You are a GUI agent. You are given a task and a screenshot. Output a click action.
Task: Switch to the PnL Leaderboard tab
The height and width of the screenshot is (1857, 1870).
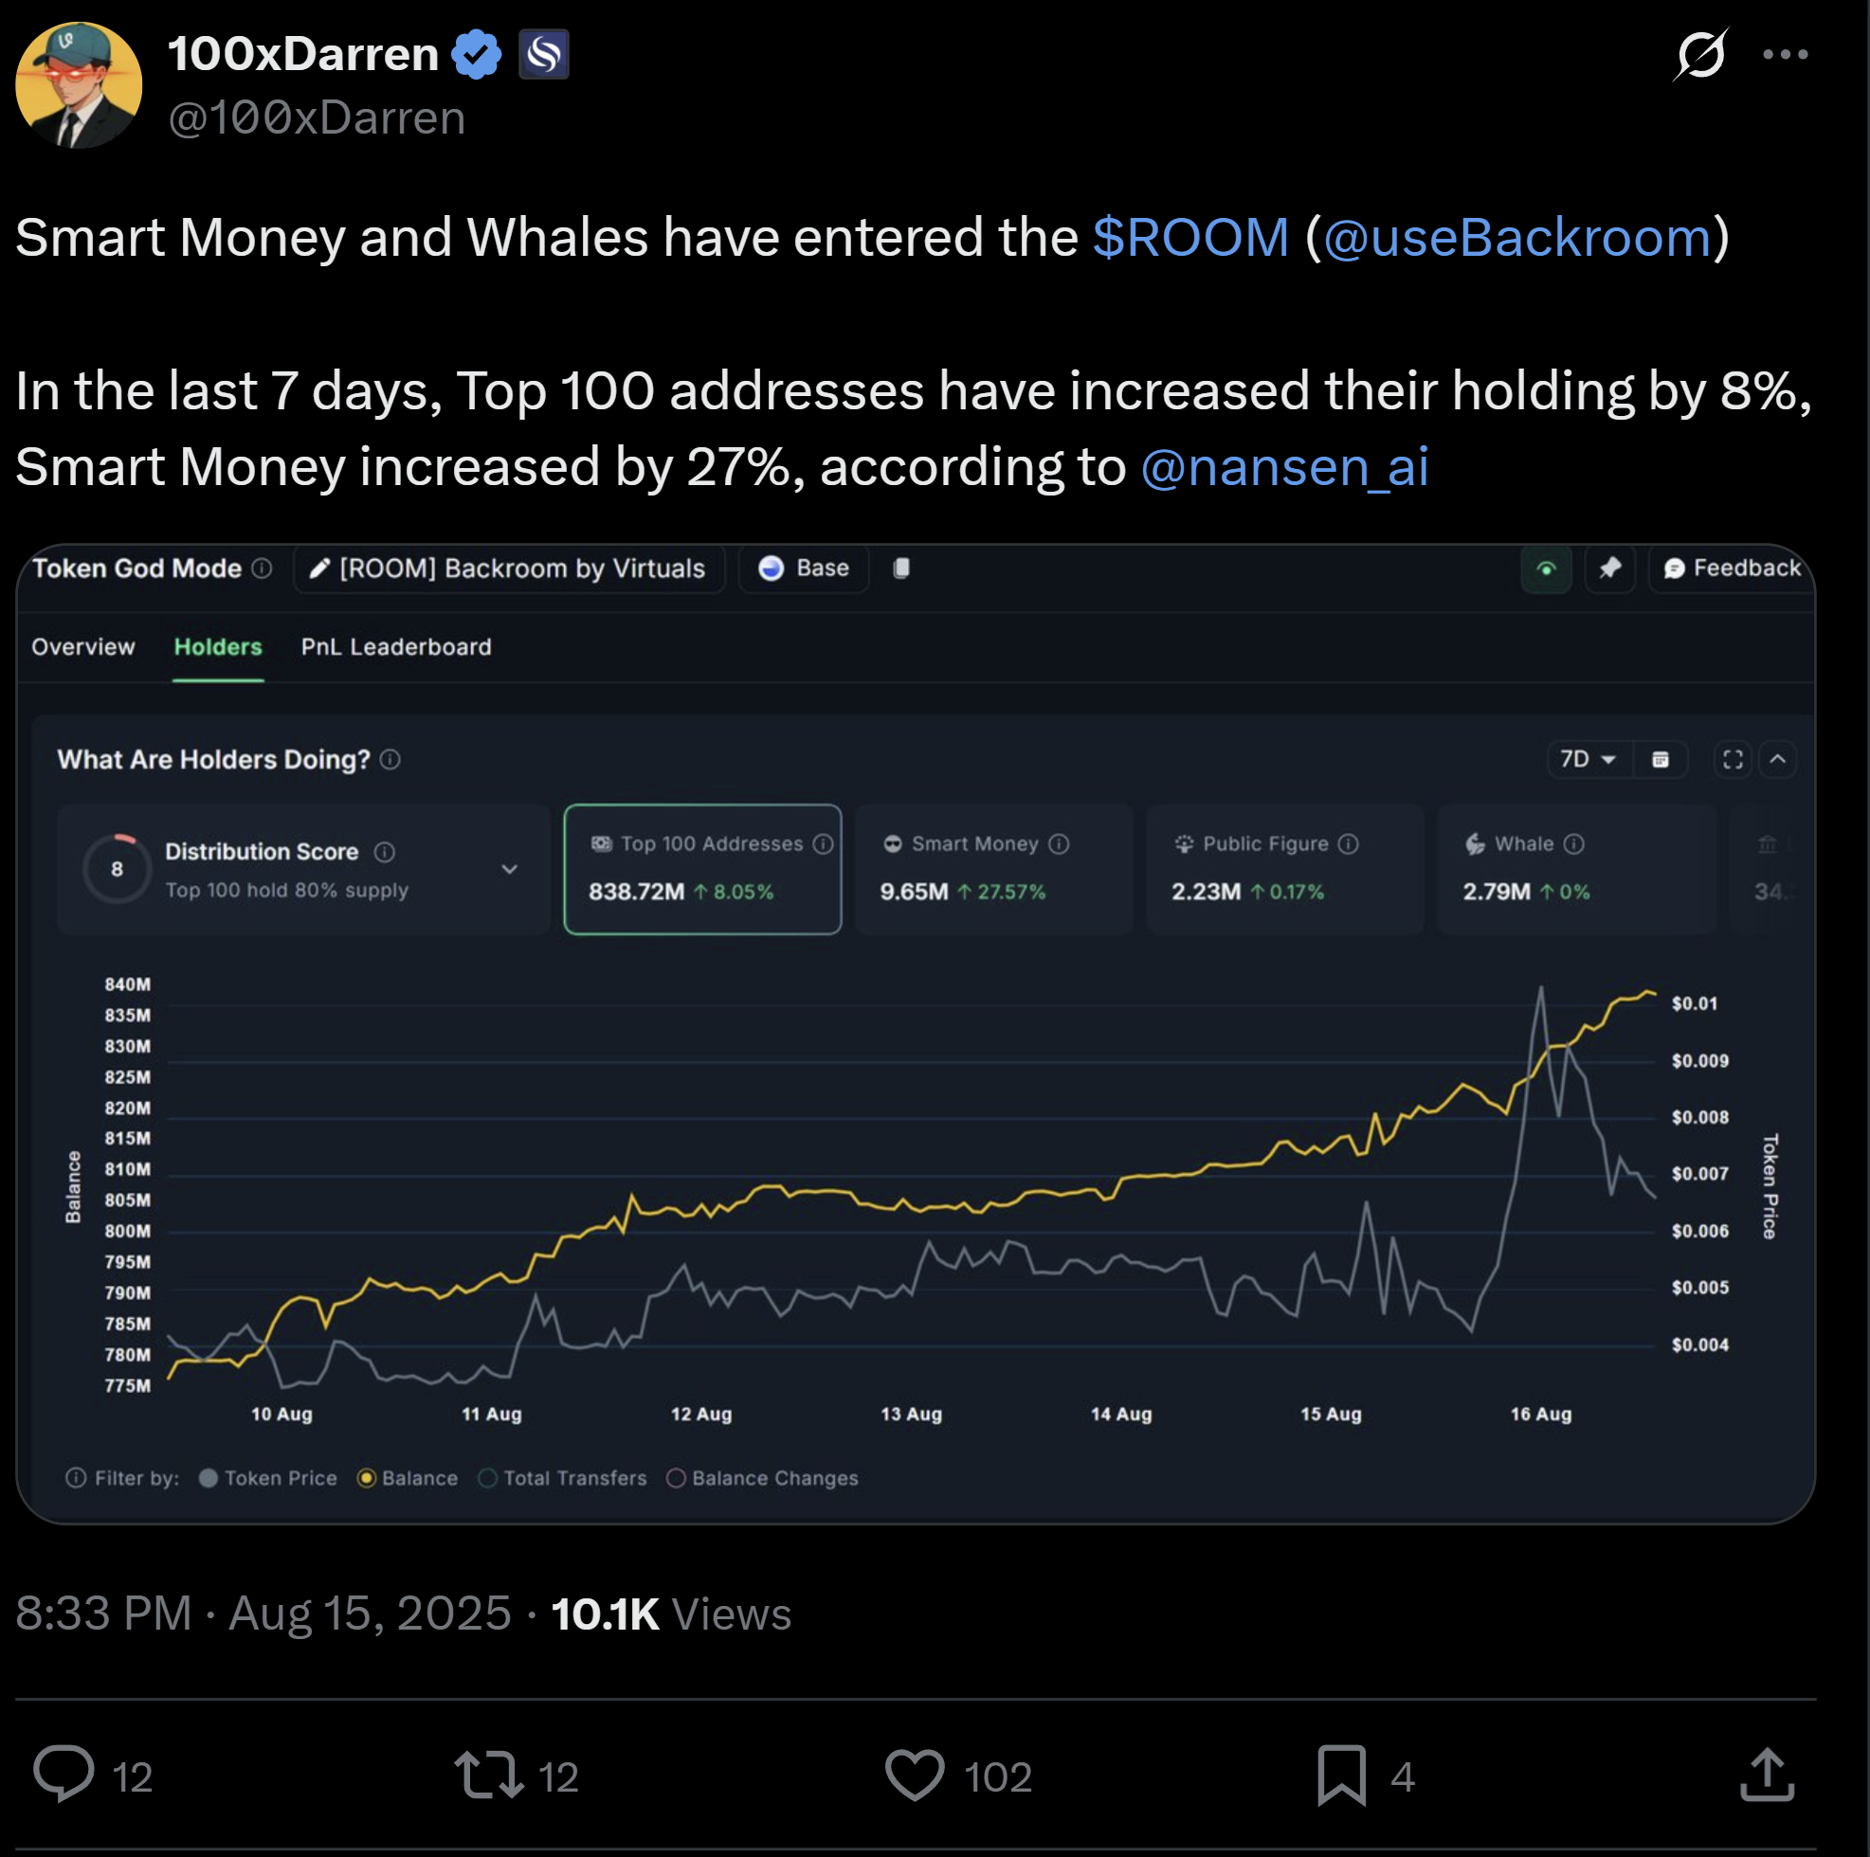tap(396, 646)
